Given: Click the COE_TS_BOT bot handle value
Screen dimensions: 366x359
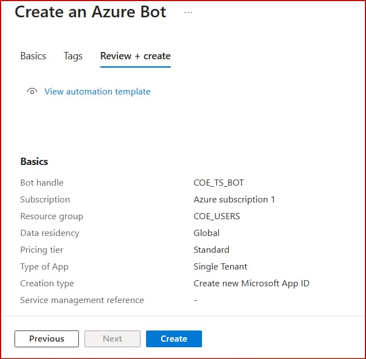Looking at the screenshot, I should click(218, 183).
